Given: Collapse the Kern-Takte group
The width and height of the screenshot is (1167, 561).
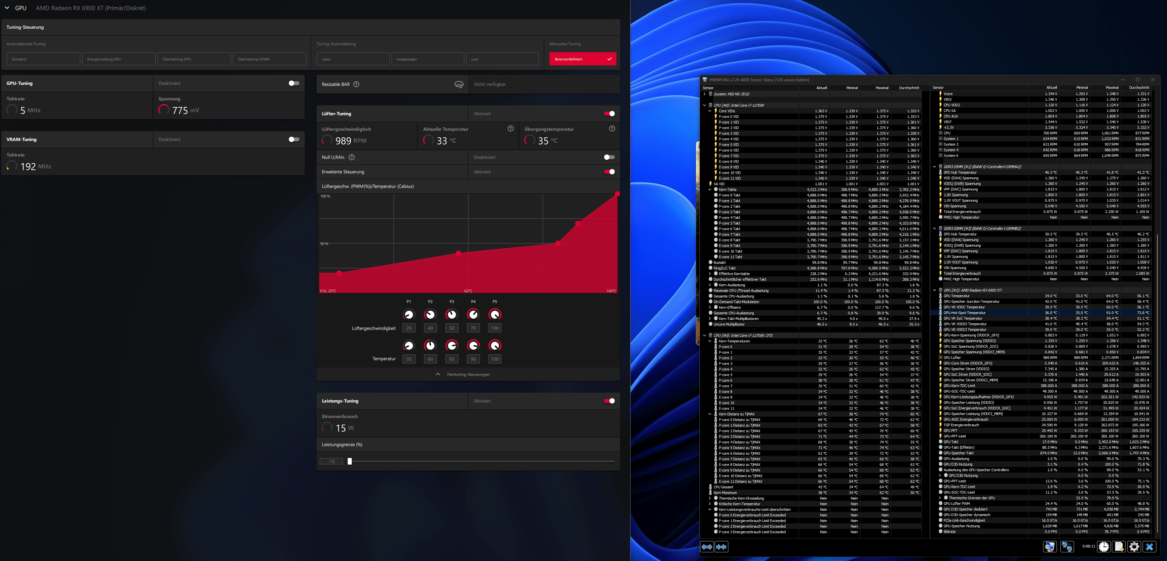Looking at the screenshot, I should 710,189.
